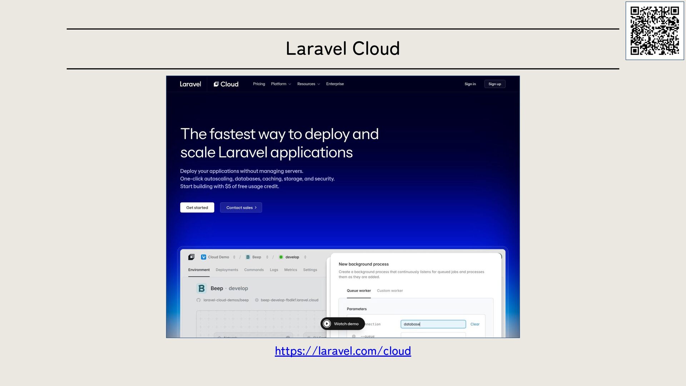The height and width of the screenshot is (386, 686).
Task: Click the Cloud stacked-squares logo icon
Action: [x=216, y=84]
